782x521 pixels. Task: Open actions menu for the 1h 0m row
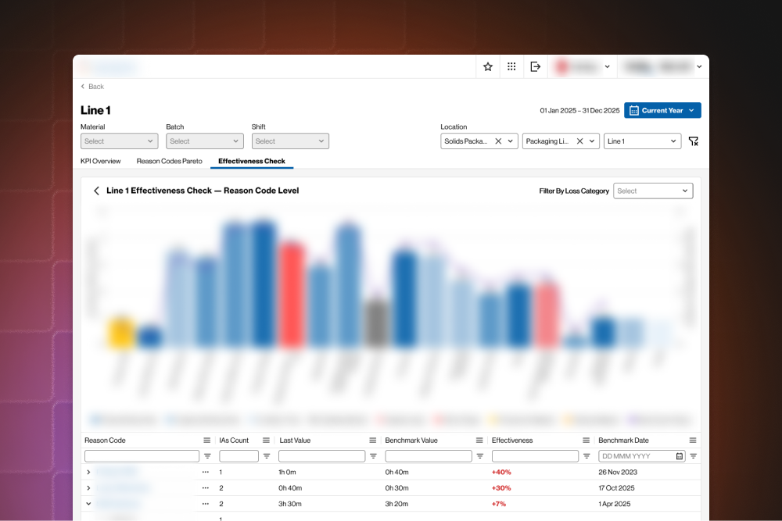coord(206,473)
